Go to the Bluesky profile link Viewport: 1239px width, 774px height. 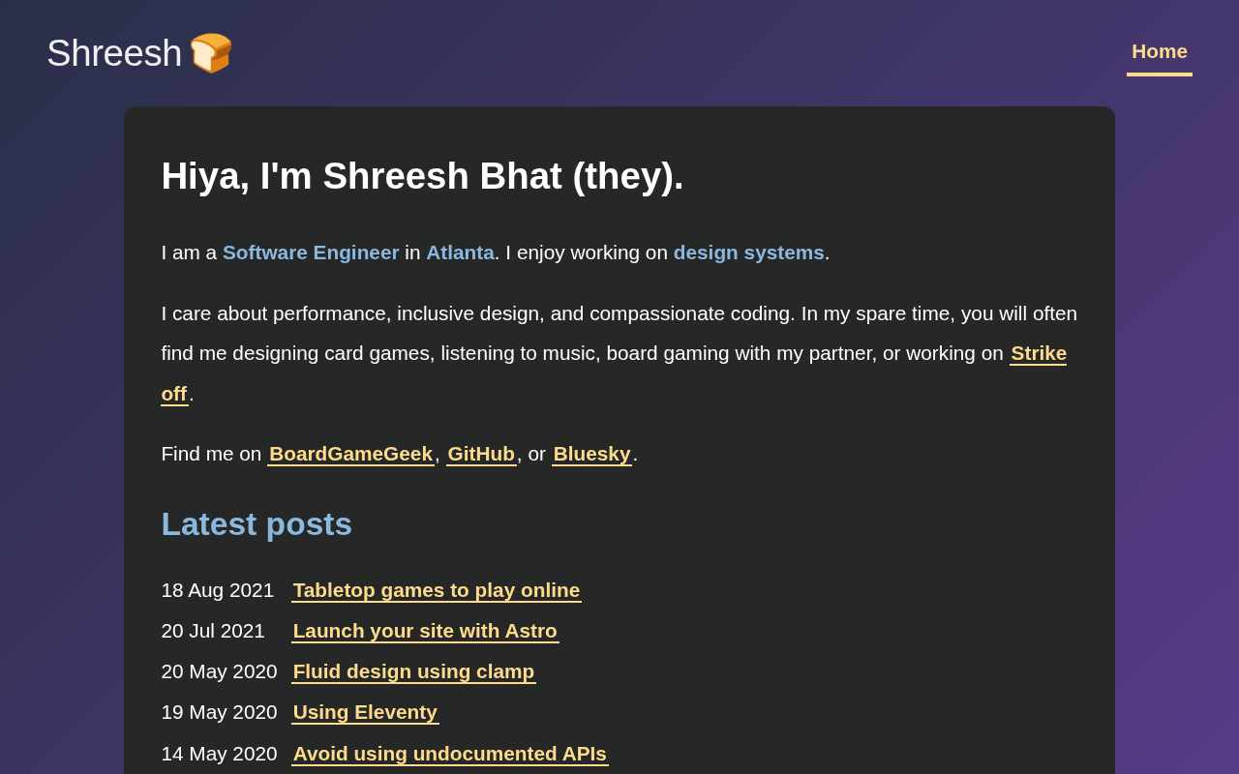(x=591, y=454)
